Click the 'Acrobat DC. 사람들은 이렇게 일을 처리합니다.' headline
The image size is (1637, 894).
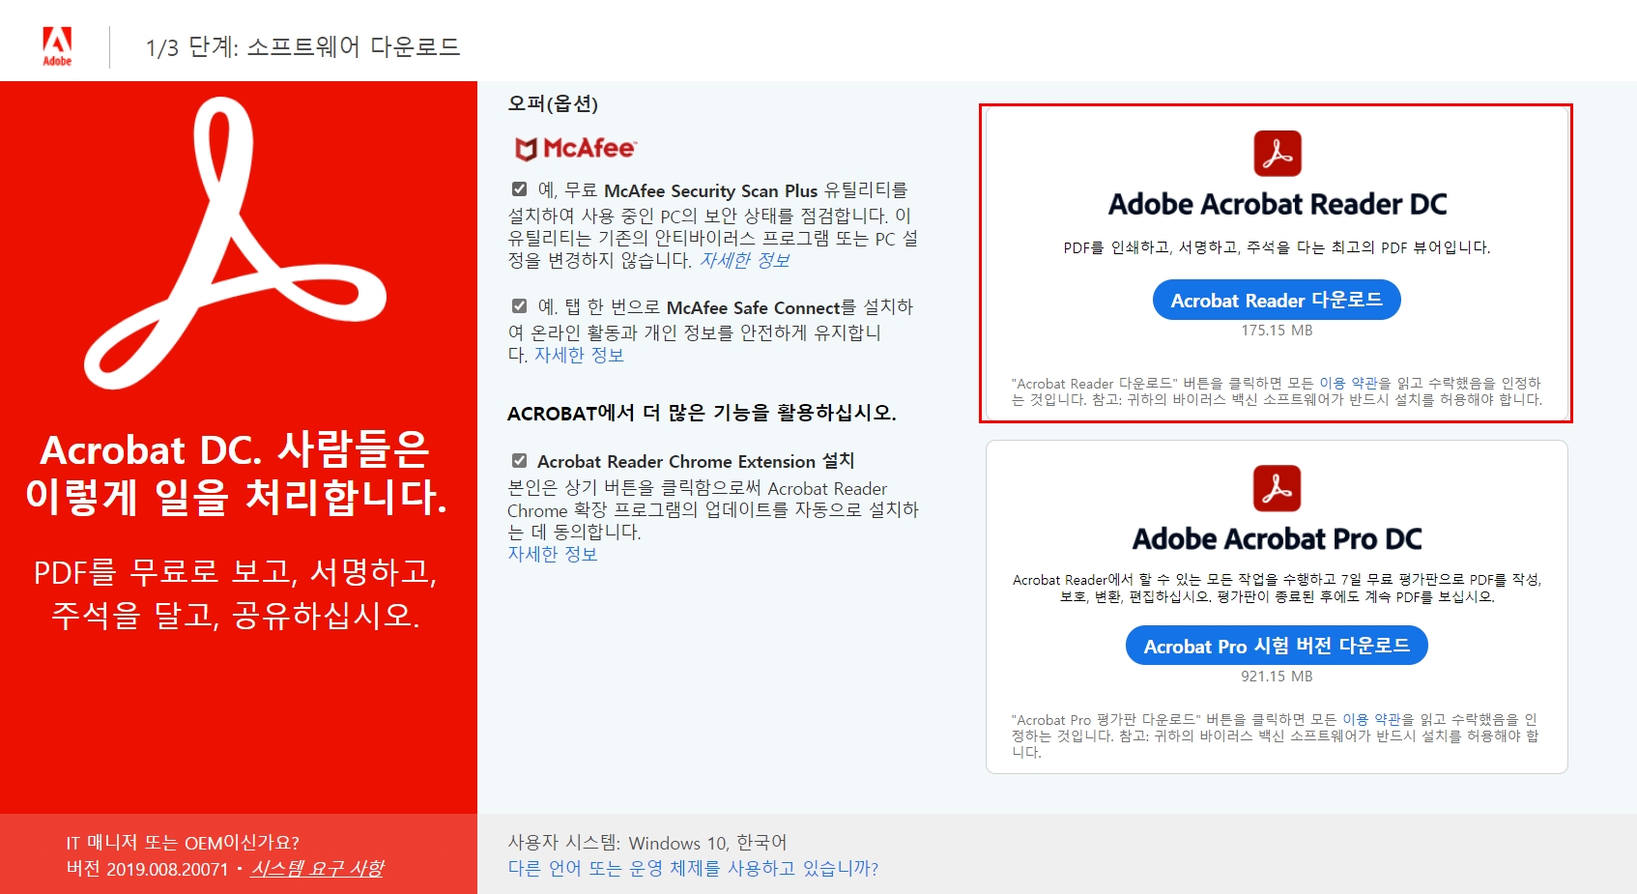point(236,474)
